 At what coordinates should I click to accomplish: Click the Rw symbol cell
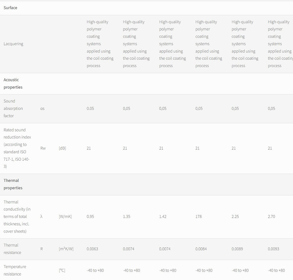click(43, 148)
